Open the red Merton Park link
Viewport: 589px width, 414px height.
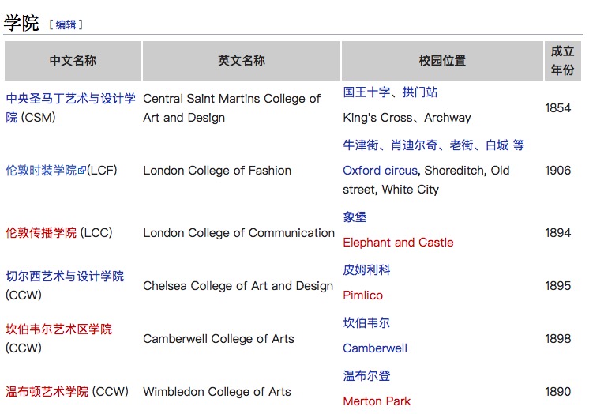pyautogui.click(x=377, y=401)
